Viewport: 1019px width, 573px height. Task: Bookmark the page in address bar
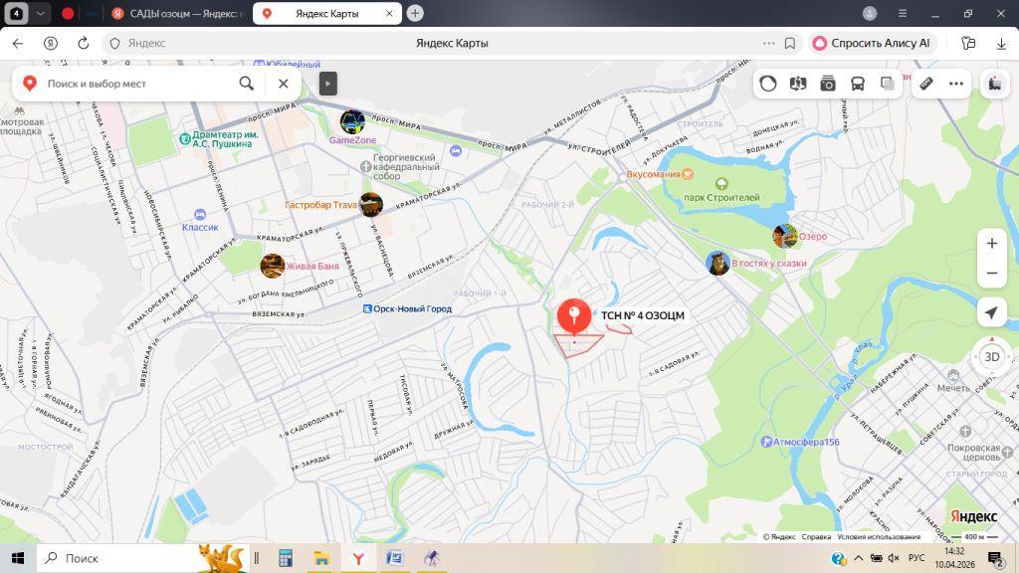coord(790,44)
